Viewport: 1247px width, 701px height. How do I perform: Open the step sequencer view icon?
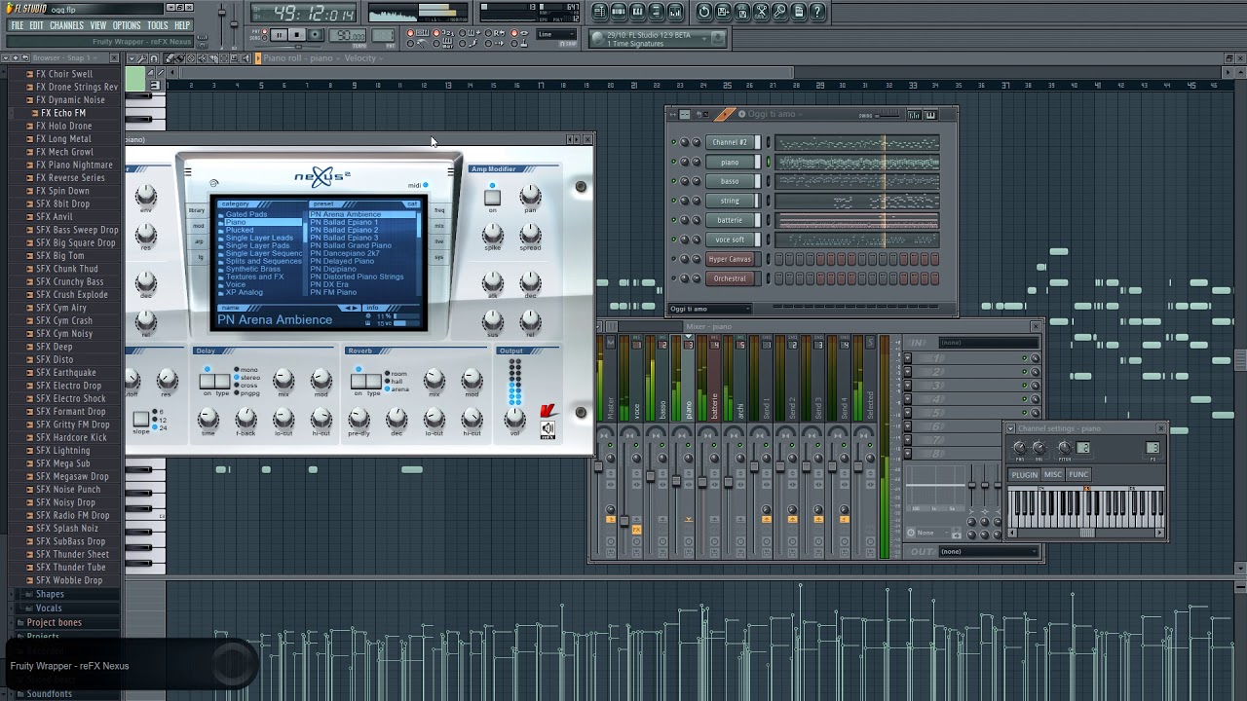tap(619, 12)
